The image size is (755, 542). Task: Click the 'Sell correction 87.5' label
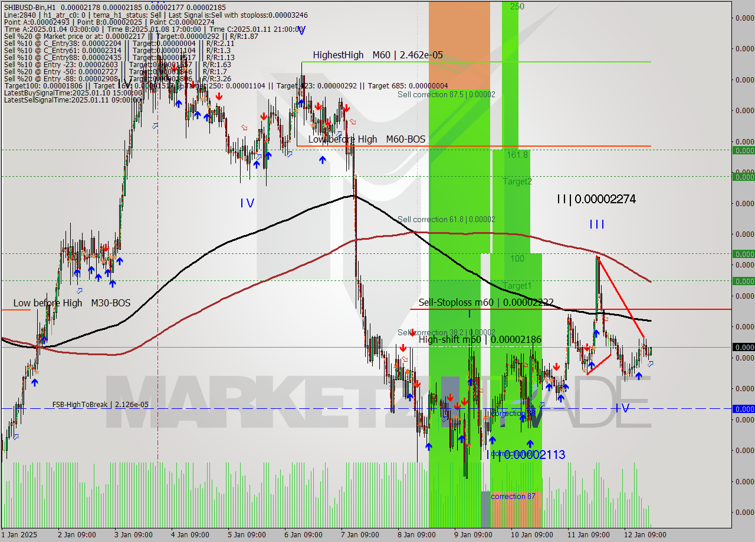pyautogui.click(x=447, y=94)
